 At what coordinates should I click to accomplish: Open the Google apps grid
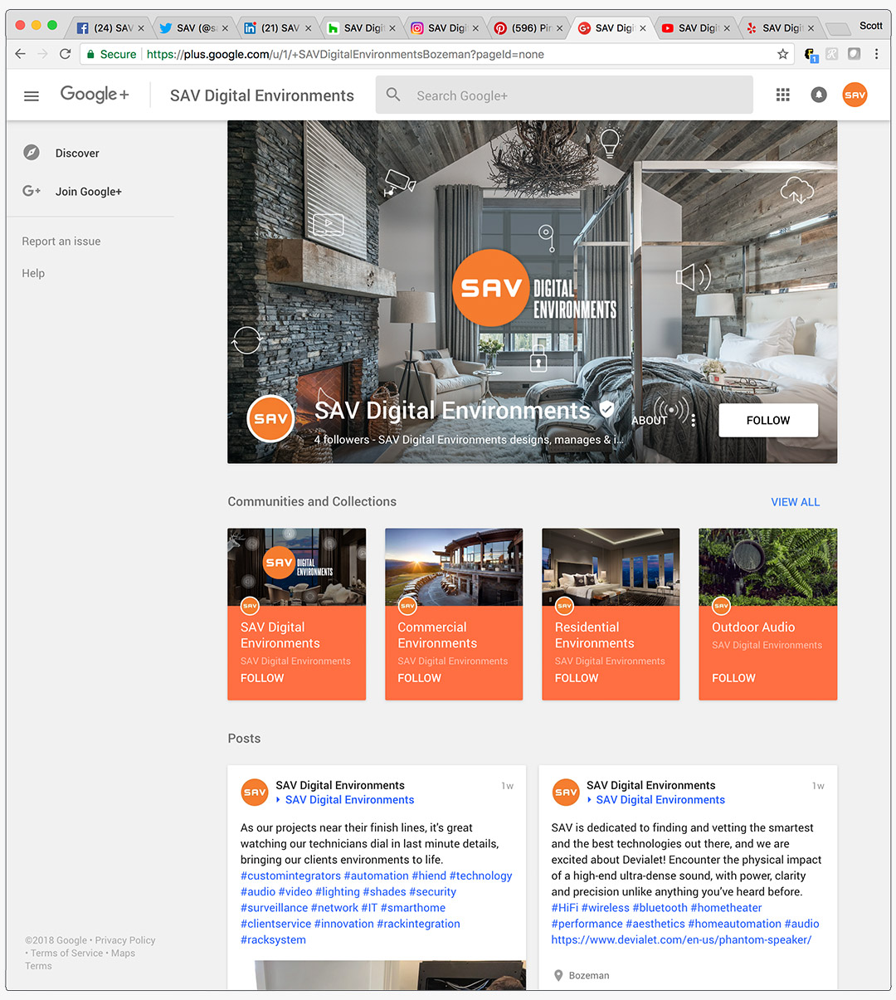(x=782, y=95)
